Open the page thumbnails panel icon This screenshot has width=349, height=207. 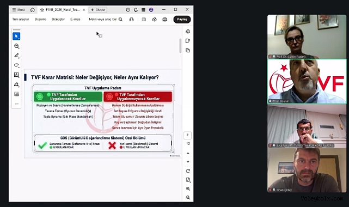(188, 50)
